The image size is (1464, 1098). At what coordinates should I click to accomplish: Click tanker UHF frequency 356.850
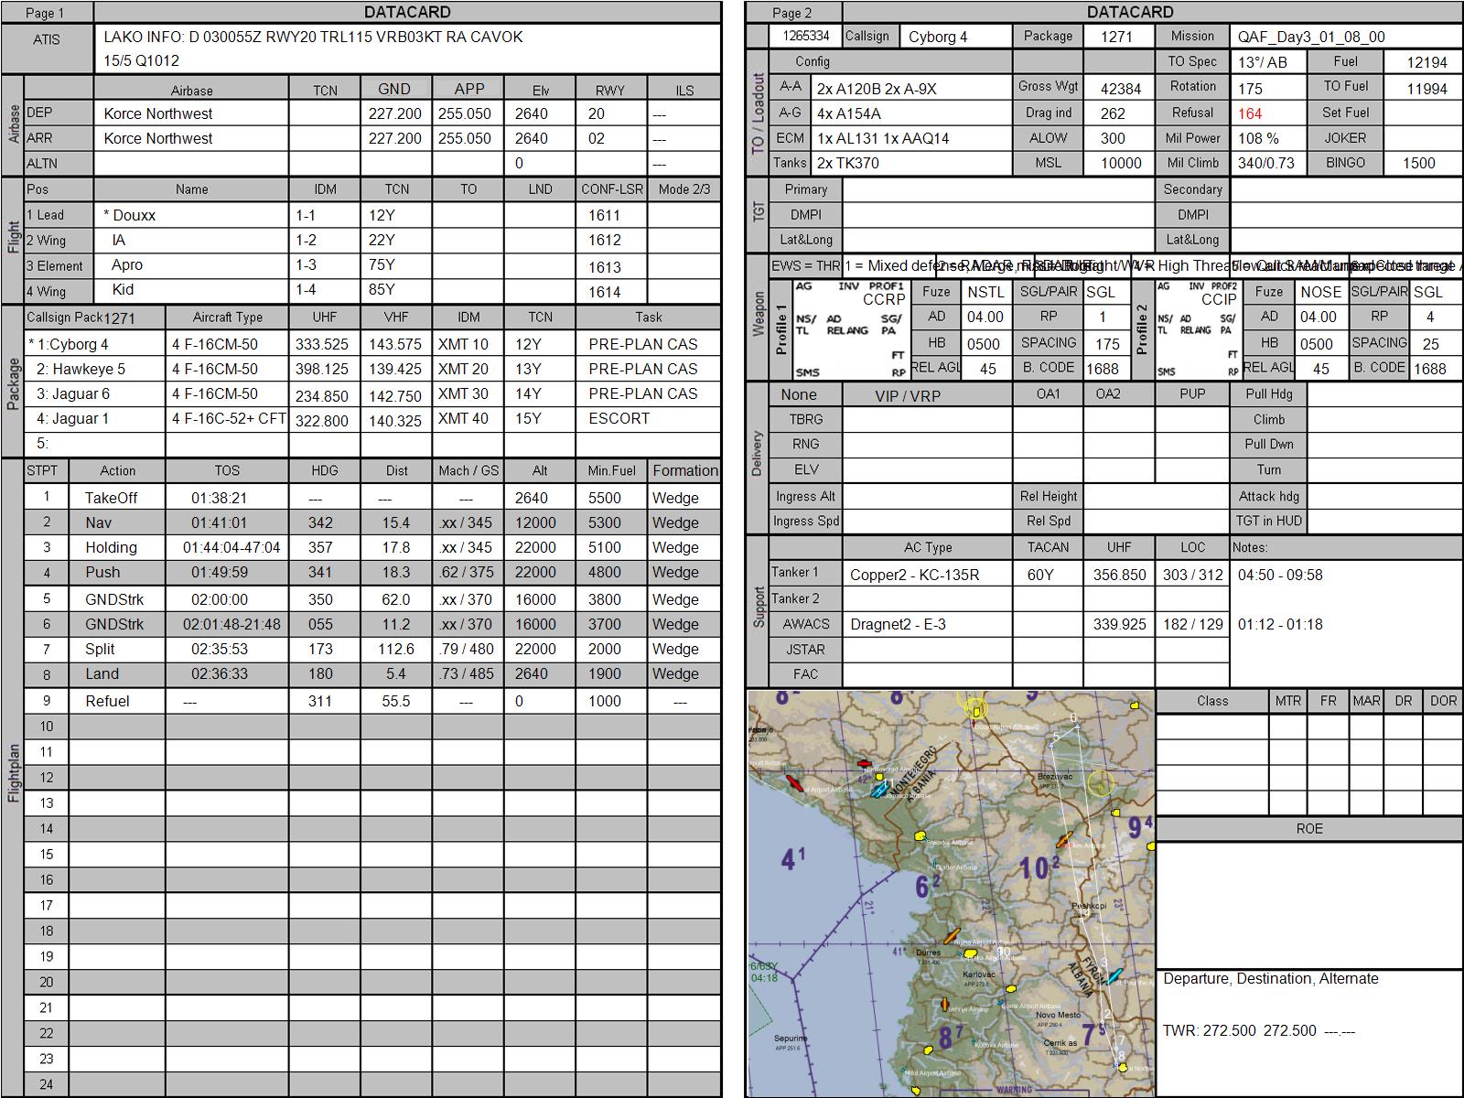coord(1119,576)
